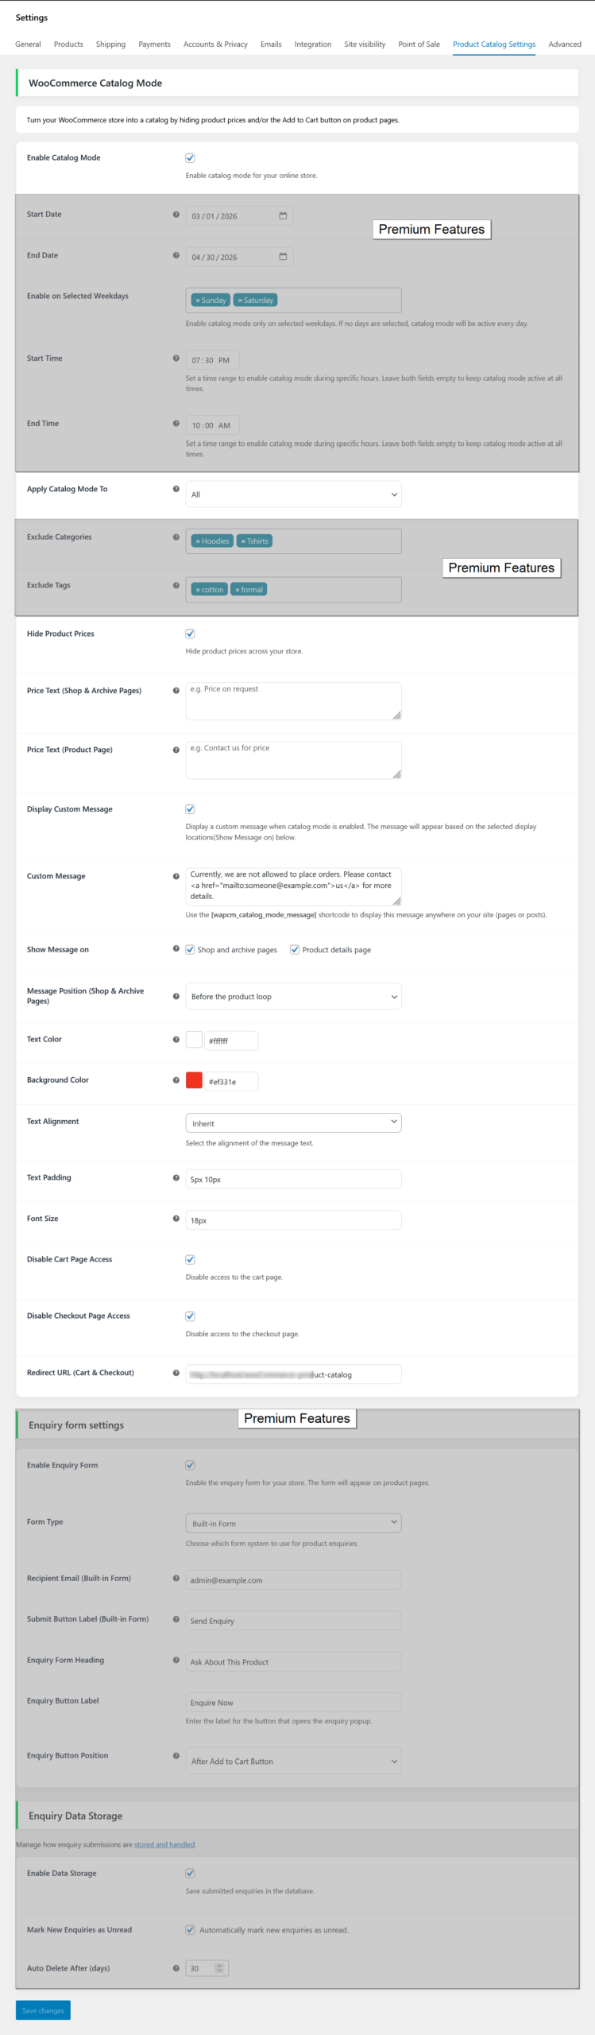The image size is (595, 2035).
Task: Switch to Products tab
Action: coord(68,45)
